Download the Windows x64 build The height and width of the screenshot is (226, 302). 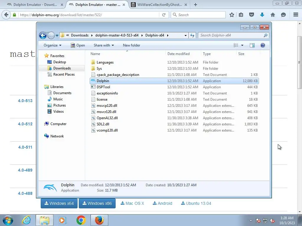(59, 203)
